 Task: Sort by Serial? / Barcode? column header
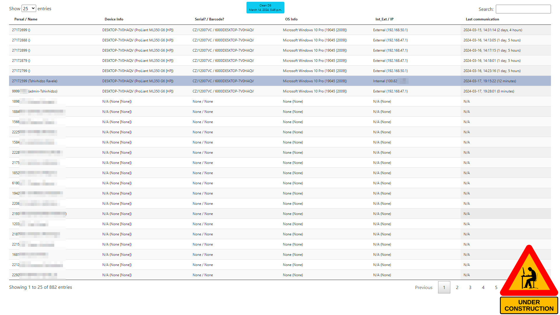pyautogui.click(x=209, y=19)
